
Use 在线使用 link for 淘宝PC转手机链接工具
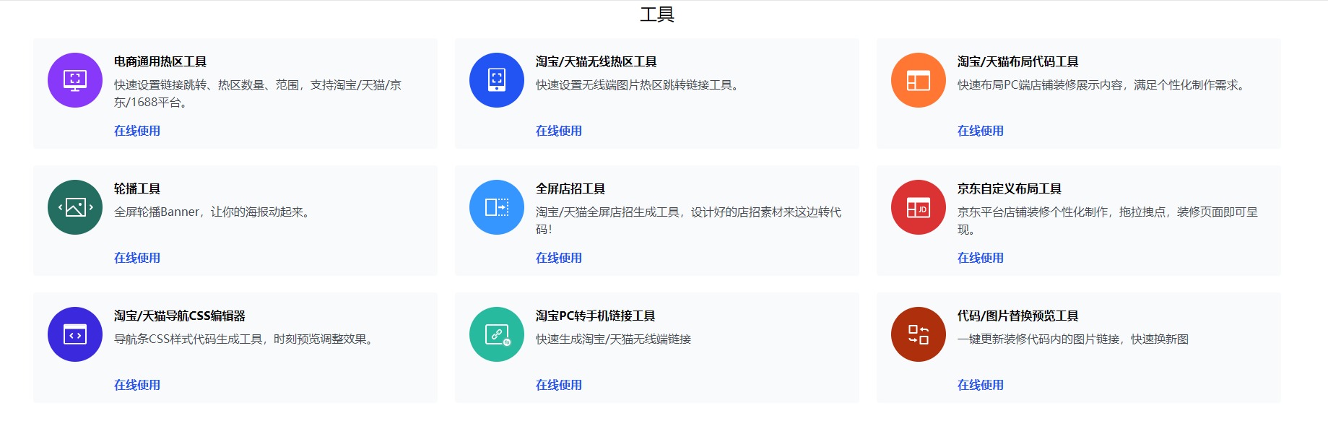[x=559, y=385]
